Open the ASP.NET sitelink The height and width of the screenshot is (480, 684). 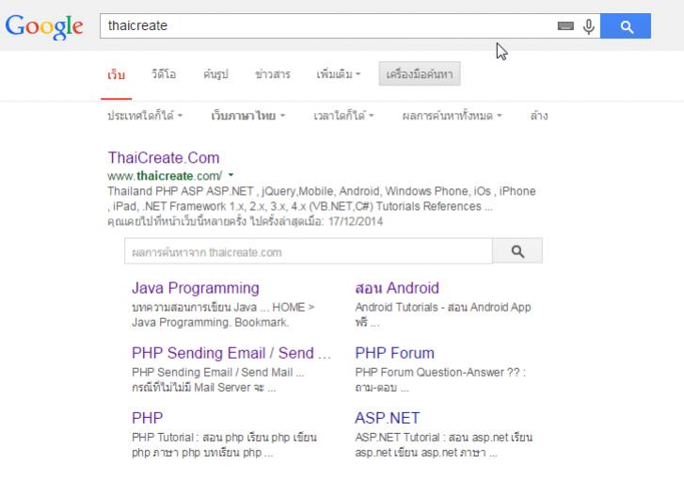[387, 418]
